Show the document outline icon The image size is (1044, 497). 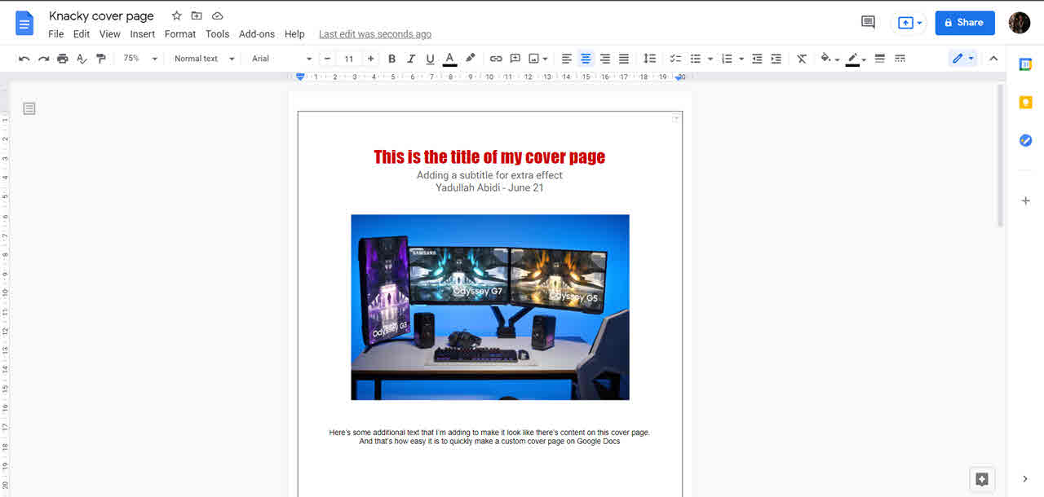click(29, 108)
